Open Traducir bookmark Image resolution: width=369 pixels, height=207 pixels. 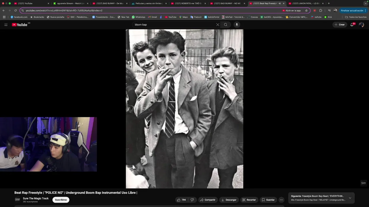(196, 17)
